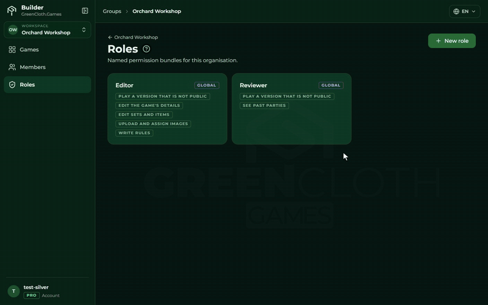Image resolution: width=488 pixels, height=305 pixels.
Task: Click the New role button
Action: (451, 41)
